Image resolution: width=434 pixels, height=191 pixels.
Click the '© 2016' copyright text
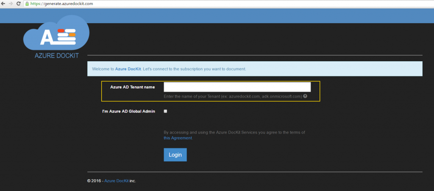click(x=94, y=181)
